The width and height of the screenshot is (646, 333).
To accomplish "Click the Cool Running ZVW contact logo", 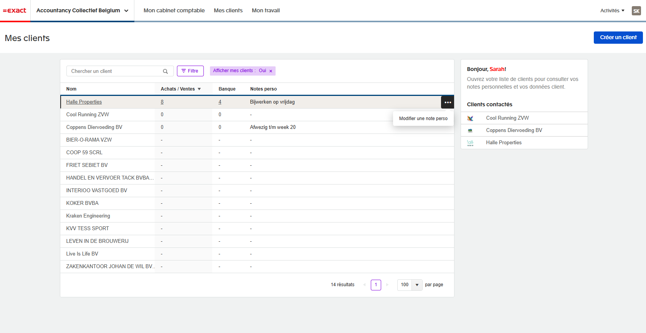I will tap(470, 118).
